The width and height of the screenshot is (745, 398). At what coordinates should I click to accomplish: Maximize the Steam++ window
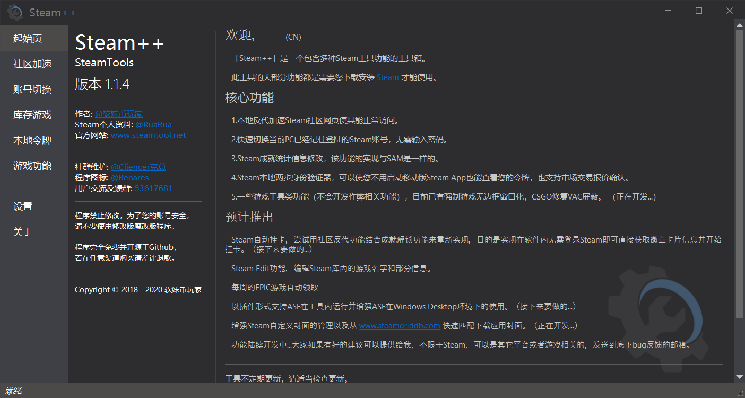699,11
